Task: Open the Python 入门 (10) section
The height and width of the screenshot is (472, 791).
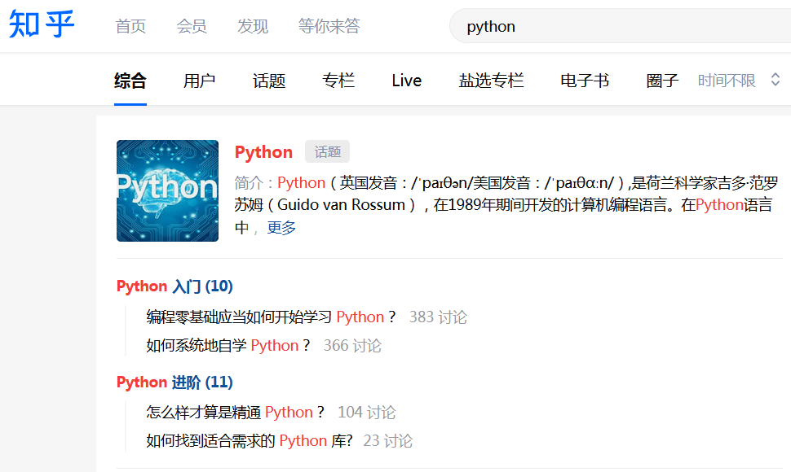Action: click(x=175, y=286)
